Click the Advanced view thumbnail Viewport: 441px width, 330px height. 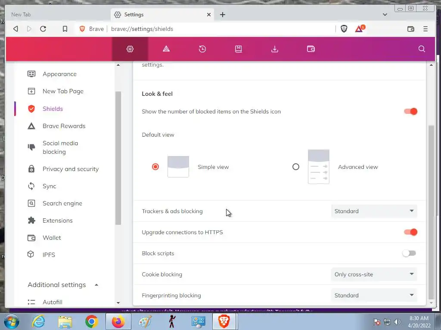(x=318, y=167)
